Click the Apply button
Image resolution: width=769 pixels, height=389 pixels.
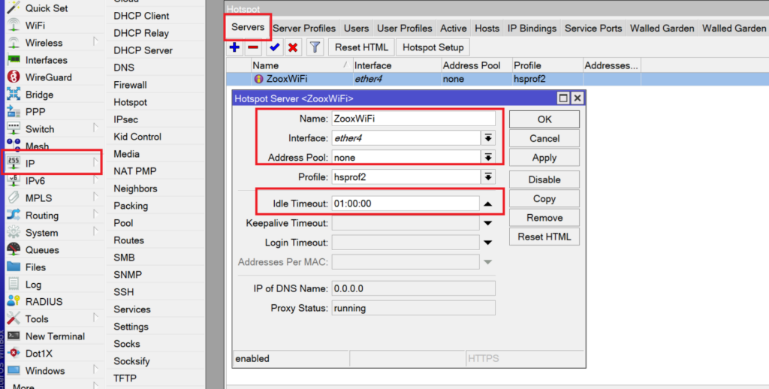pos(544,158)
